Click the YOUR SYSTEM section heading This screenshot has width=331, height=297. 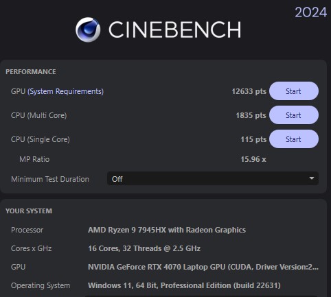[x=29, y=211]
